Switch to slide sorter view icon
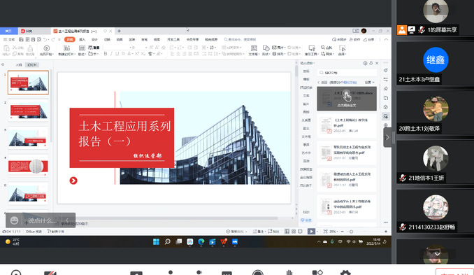Image resolution: width=474 pixels, height=275 pixels. (294, 232)
